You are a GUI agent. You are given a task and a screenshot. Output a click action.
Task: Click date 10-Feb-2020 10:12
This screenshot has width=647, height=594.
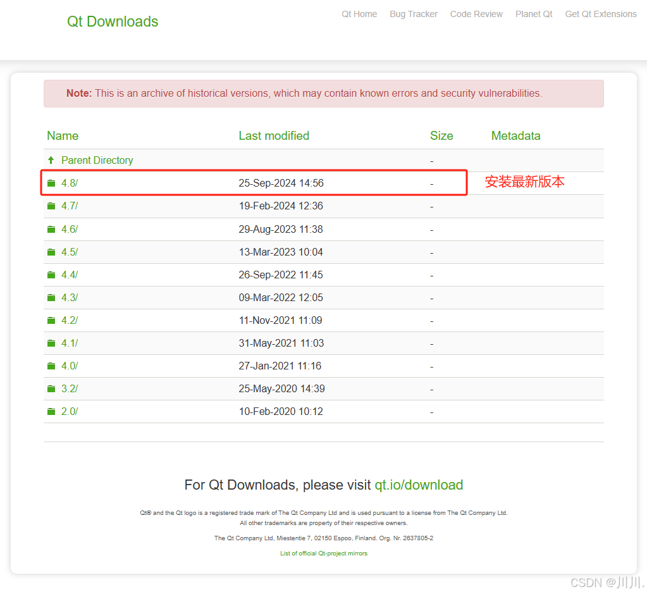(x=281, y=411)
